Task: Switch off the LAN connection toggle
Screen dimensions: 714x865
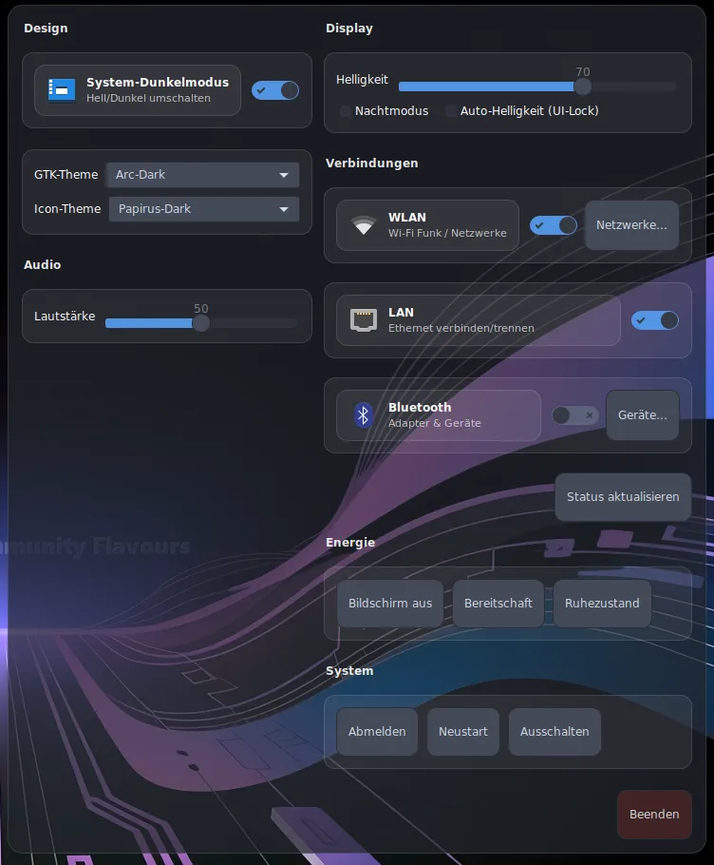Action: coord(655,320)
